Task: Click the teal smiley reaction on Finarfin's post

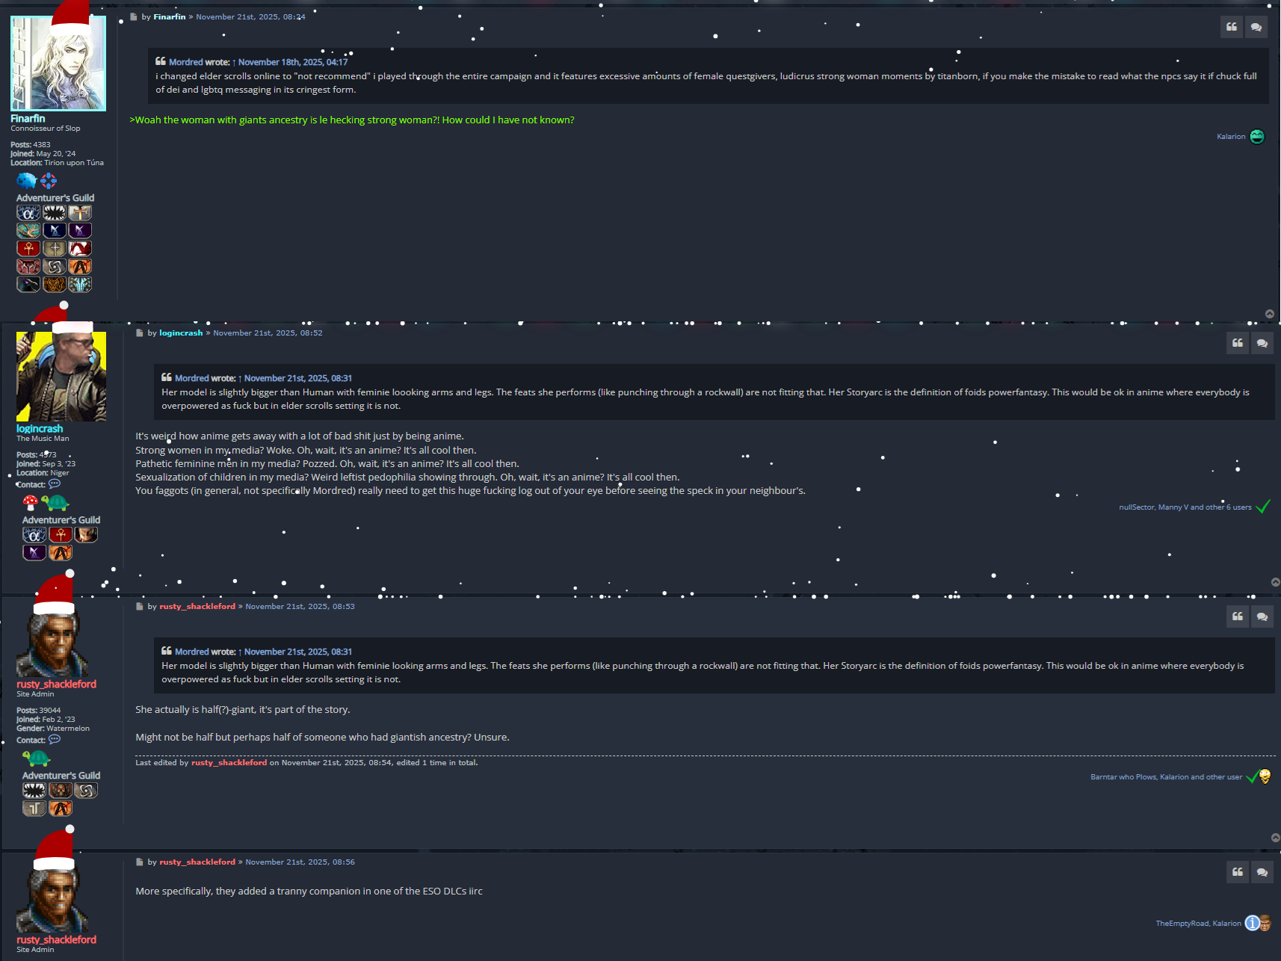Action: (1257, 137)
